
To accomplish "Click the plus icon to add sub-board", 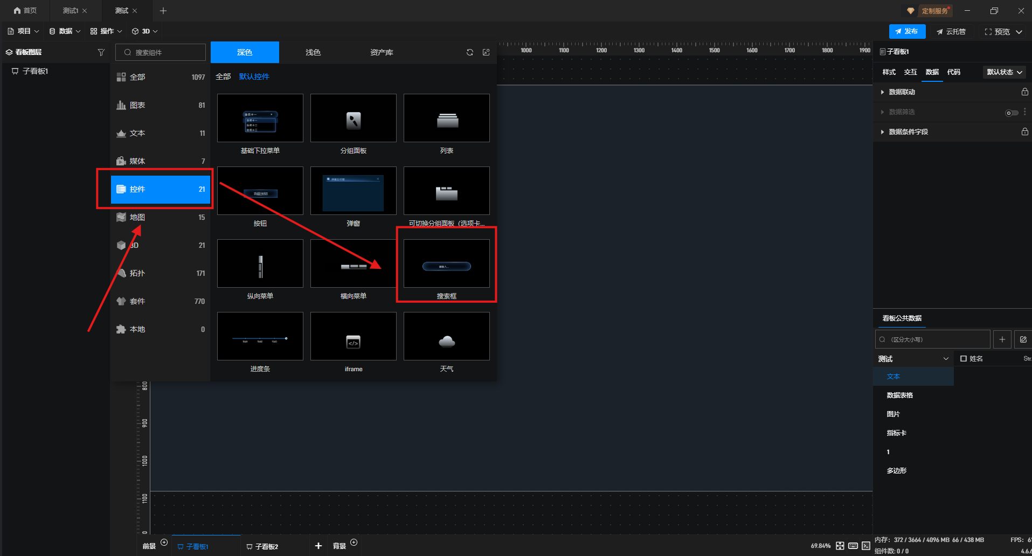I will pyautogui.click(x=318, y=546).
